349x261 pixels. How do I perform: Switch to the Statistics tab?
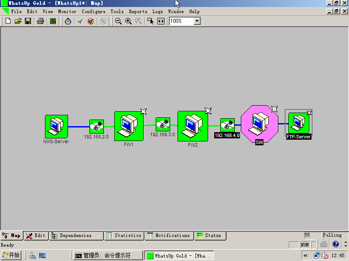(x=124, y=236)
